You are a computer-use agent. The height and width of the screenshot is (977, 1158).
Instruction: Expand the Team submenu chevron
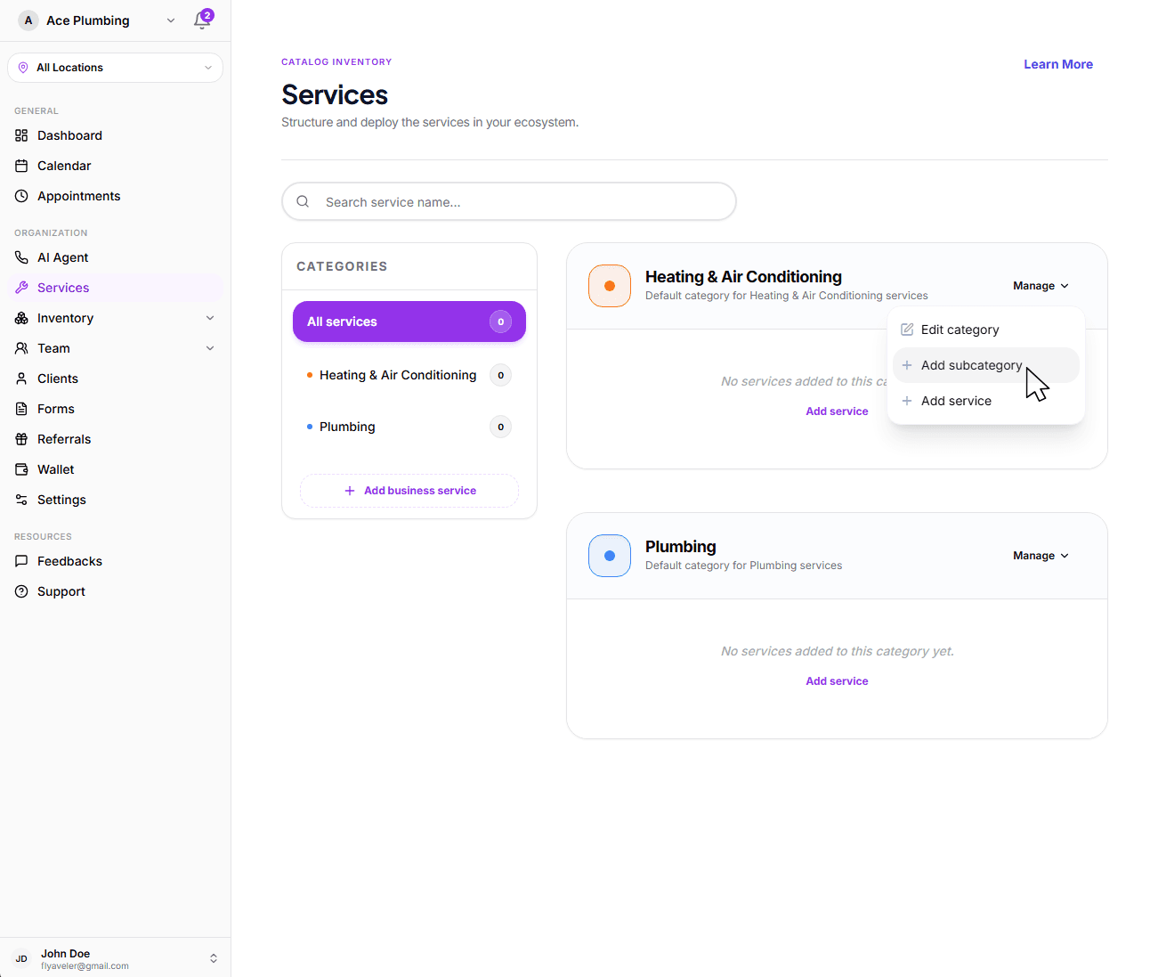pos(210,348)
